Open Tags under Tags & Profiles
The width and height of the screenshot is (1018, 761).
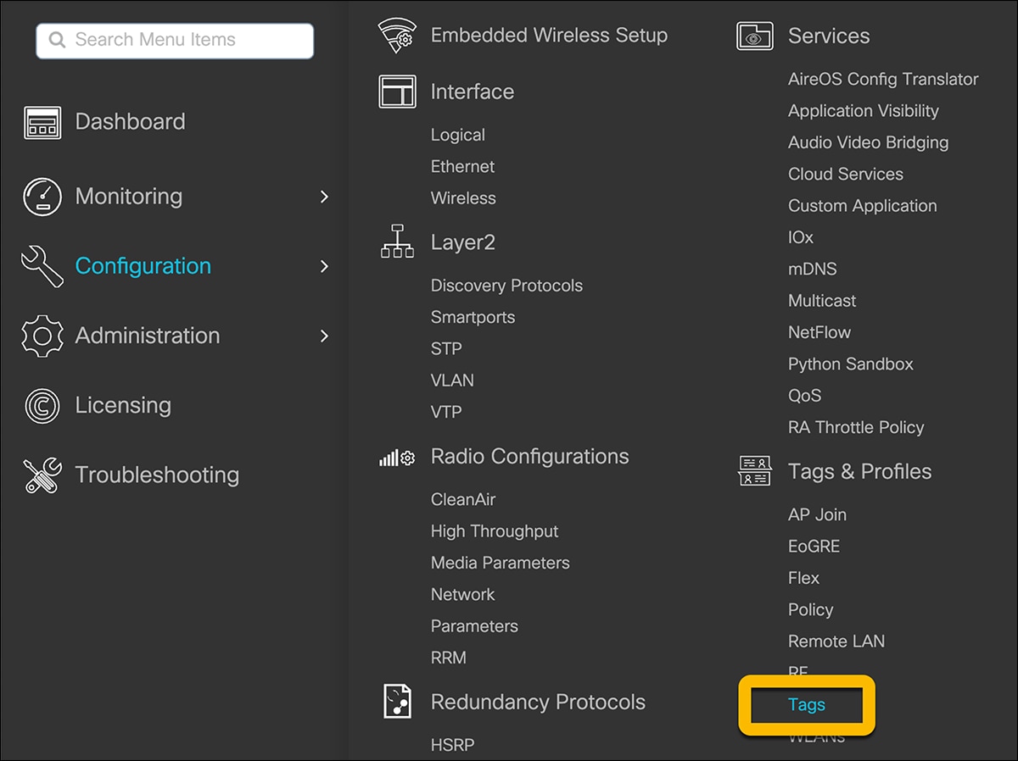807,705
